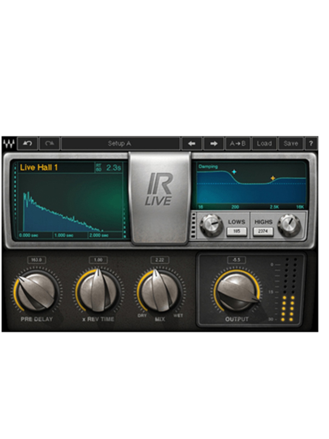Click the 16K frequency axis label
This screenshot has height=439, width=329.
pos(300,207)
